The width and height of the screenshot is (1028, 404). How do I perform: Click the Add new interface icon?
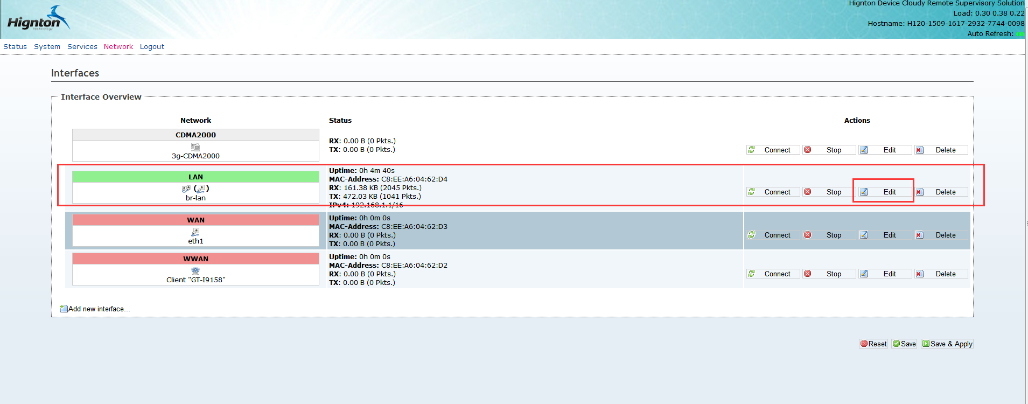coord(64,309)
